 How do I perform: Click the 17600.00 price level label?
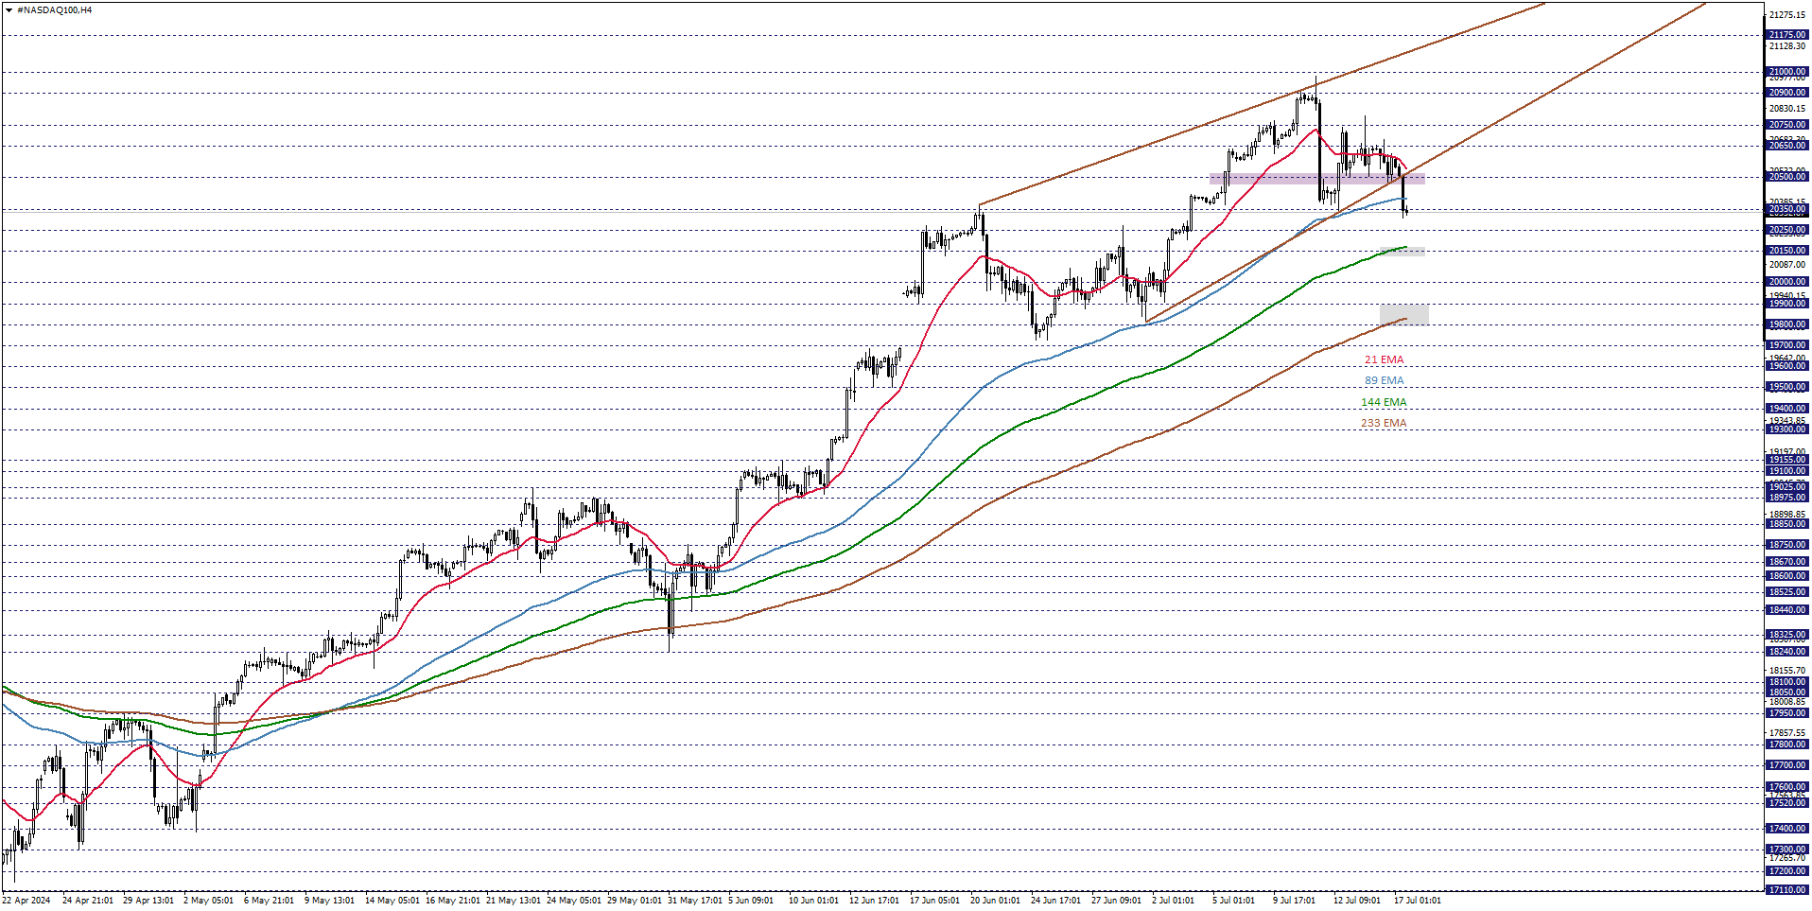point(1787,787)
